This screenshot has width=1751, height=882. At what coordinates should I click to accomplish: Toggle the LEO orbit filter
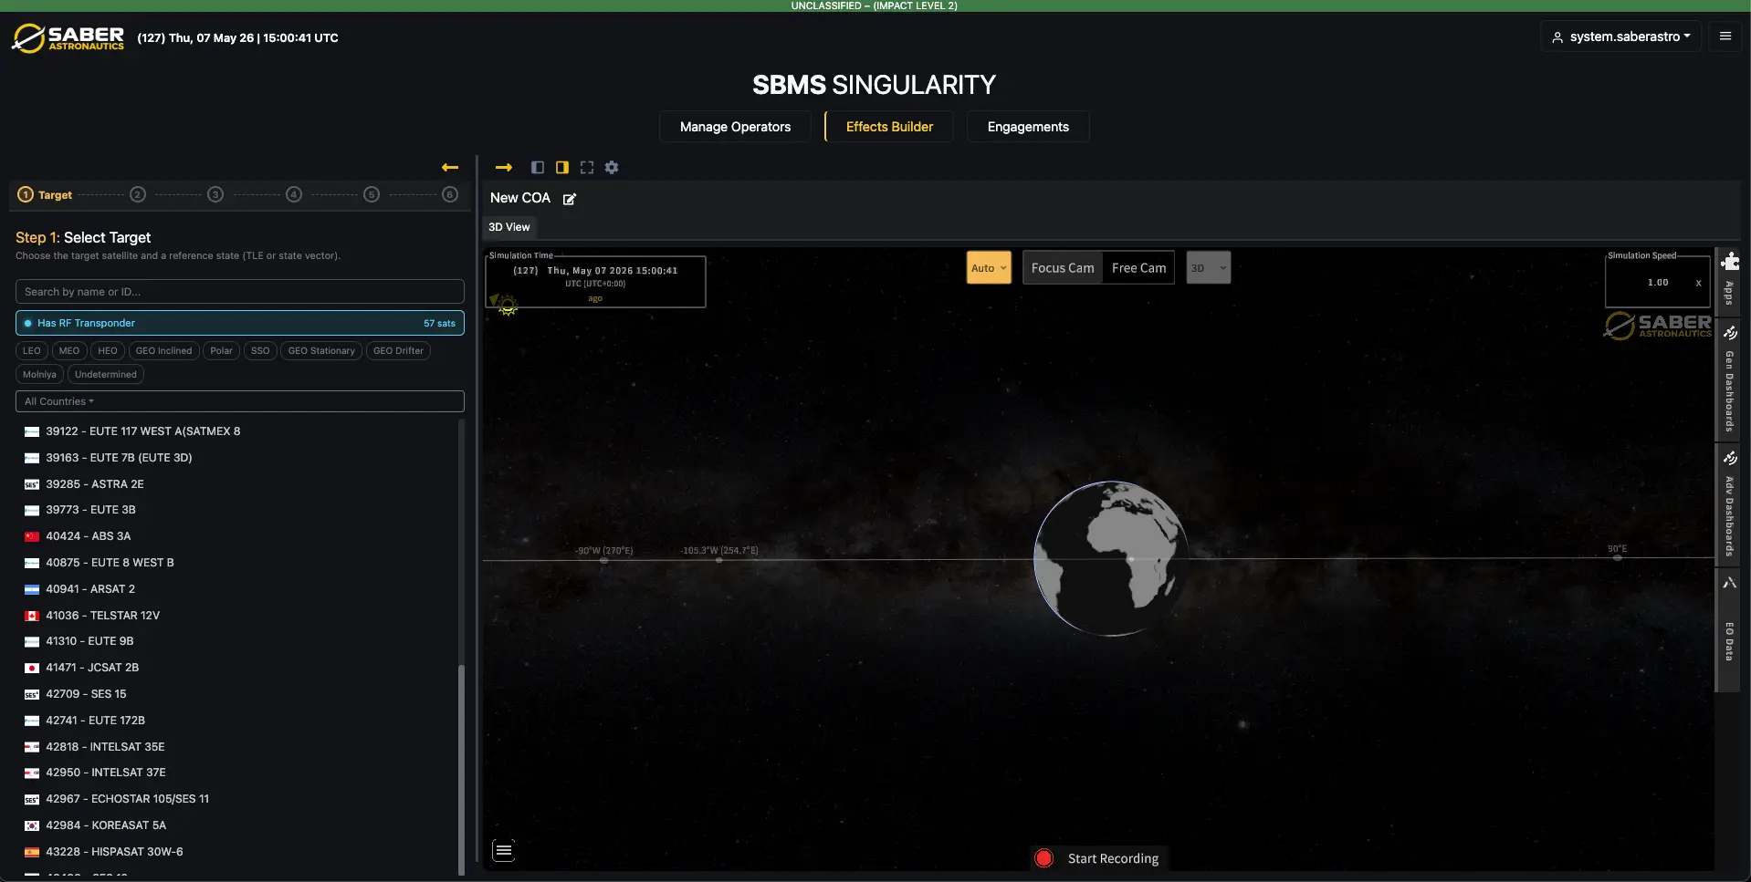tap(32, 350)
